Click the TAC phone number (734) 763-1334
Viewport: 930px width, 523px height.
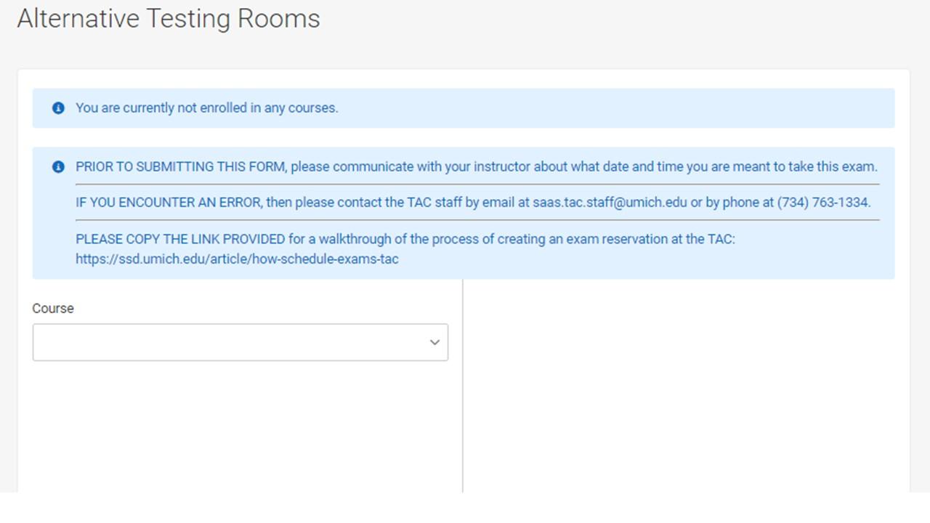[x=823, y=202]
